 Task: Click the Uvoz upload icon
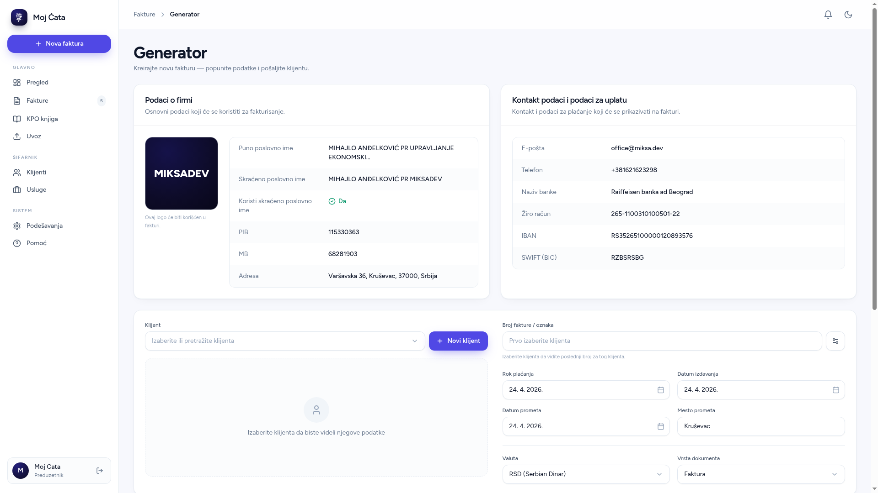pos(17,136)
